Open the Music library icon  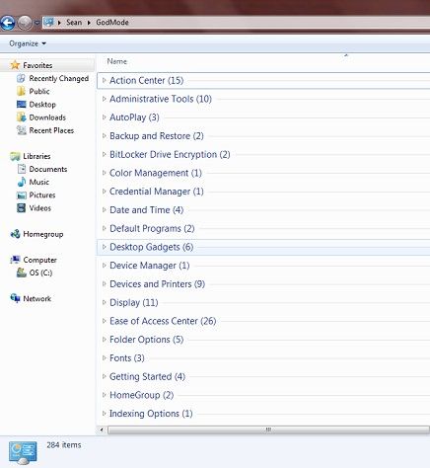click(22, 182)
